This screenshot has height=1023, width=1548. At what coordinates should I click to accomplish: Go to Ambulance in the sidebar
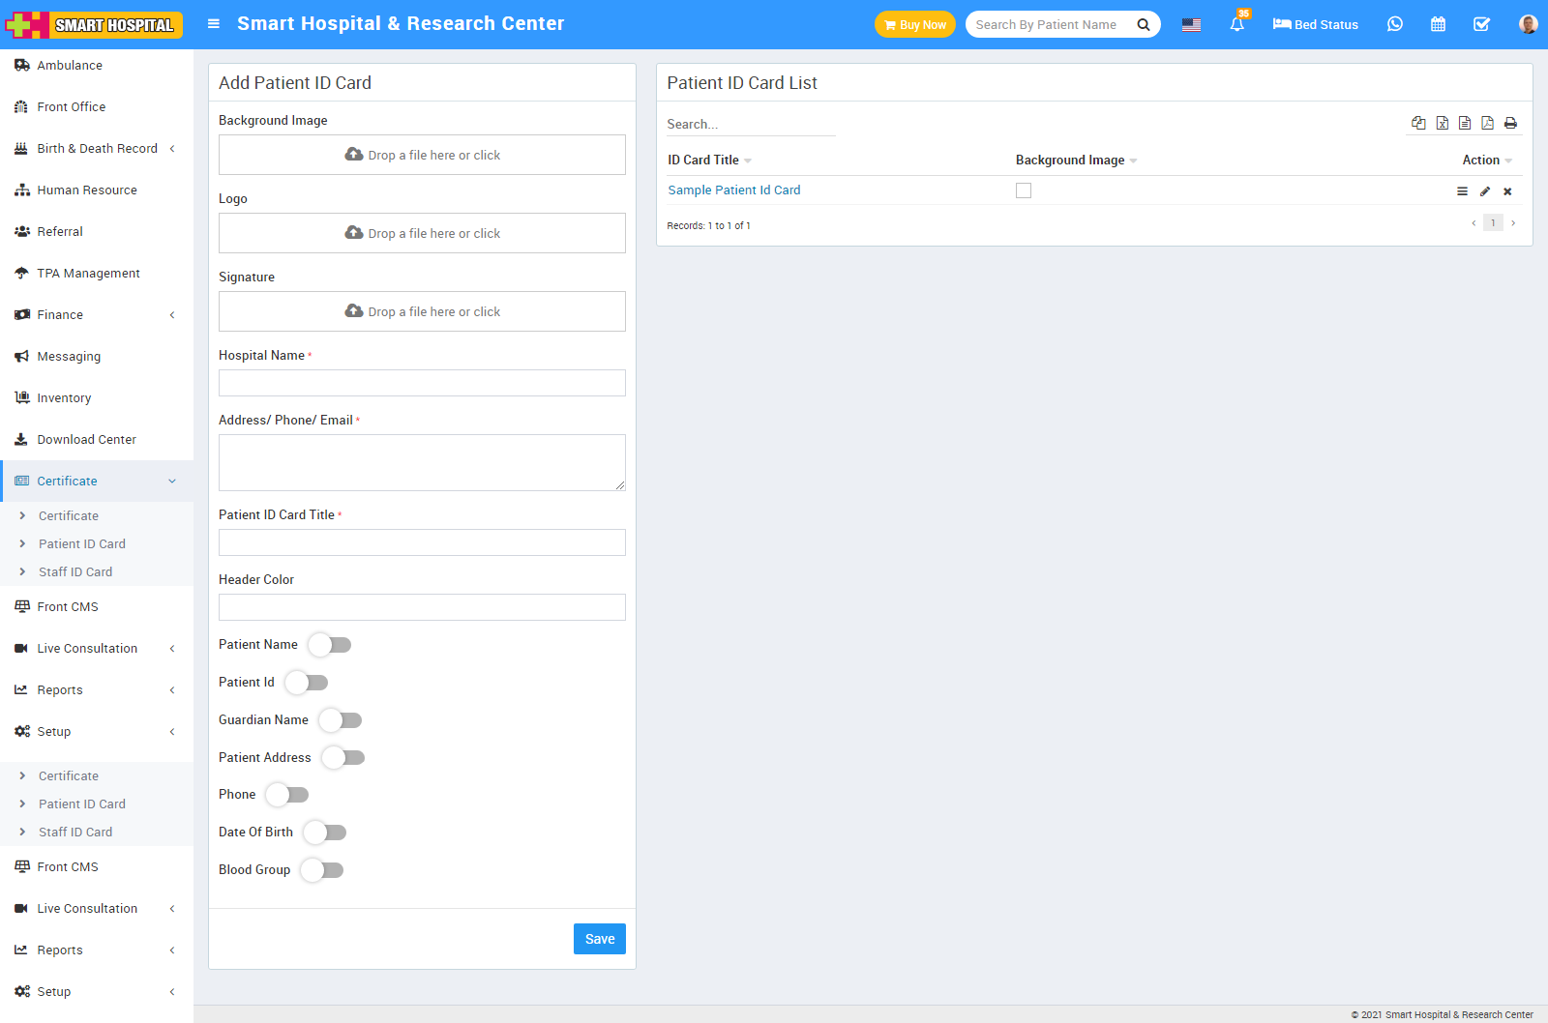click(70, 66)
